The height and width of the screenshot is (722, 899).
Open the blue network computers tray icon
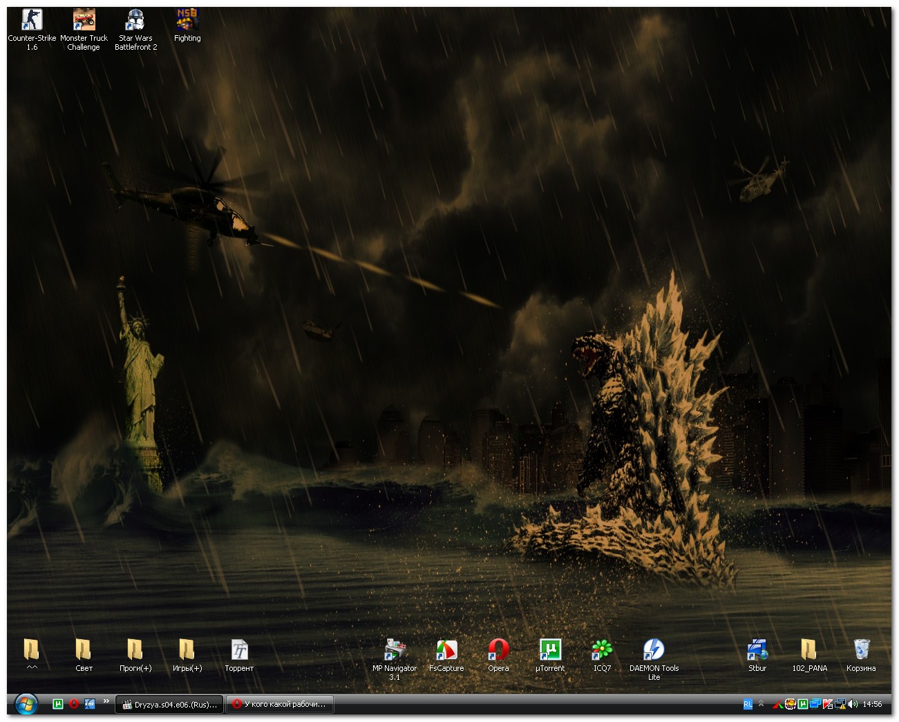pos(815,705)
